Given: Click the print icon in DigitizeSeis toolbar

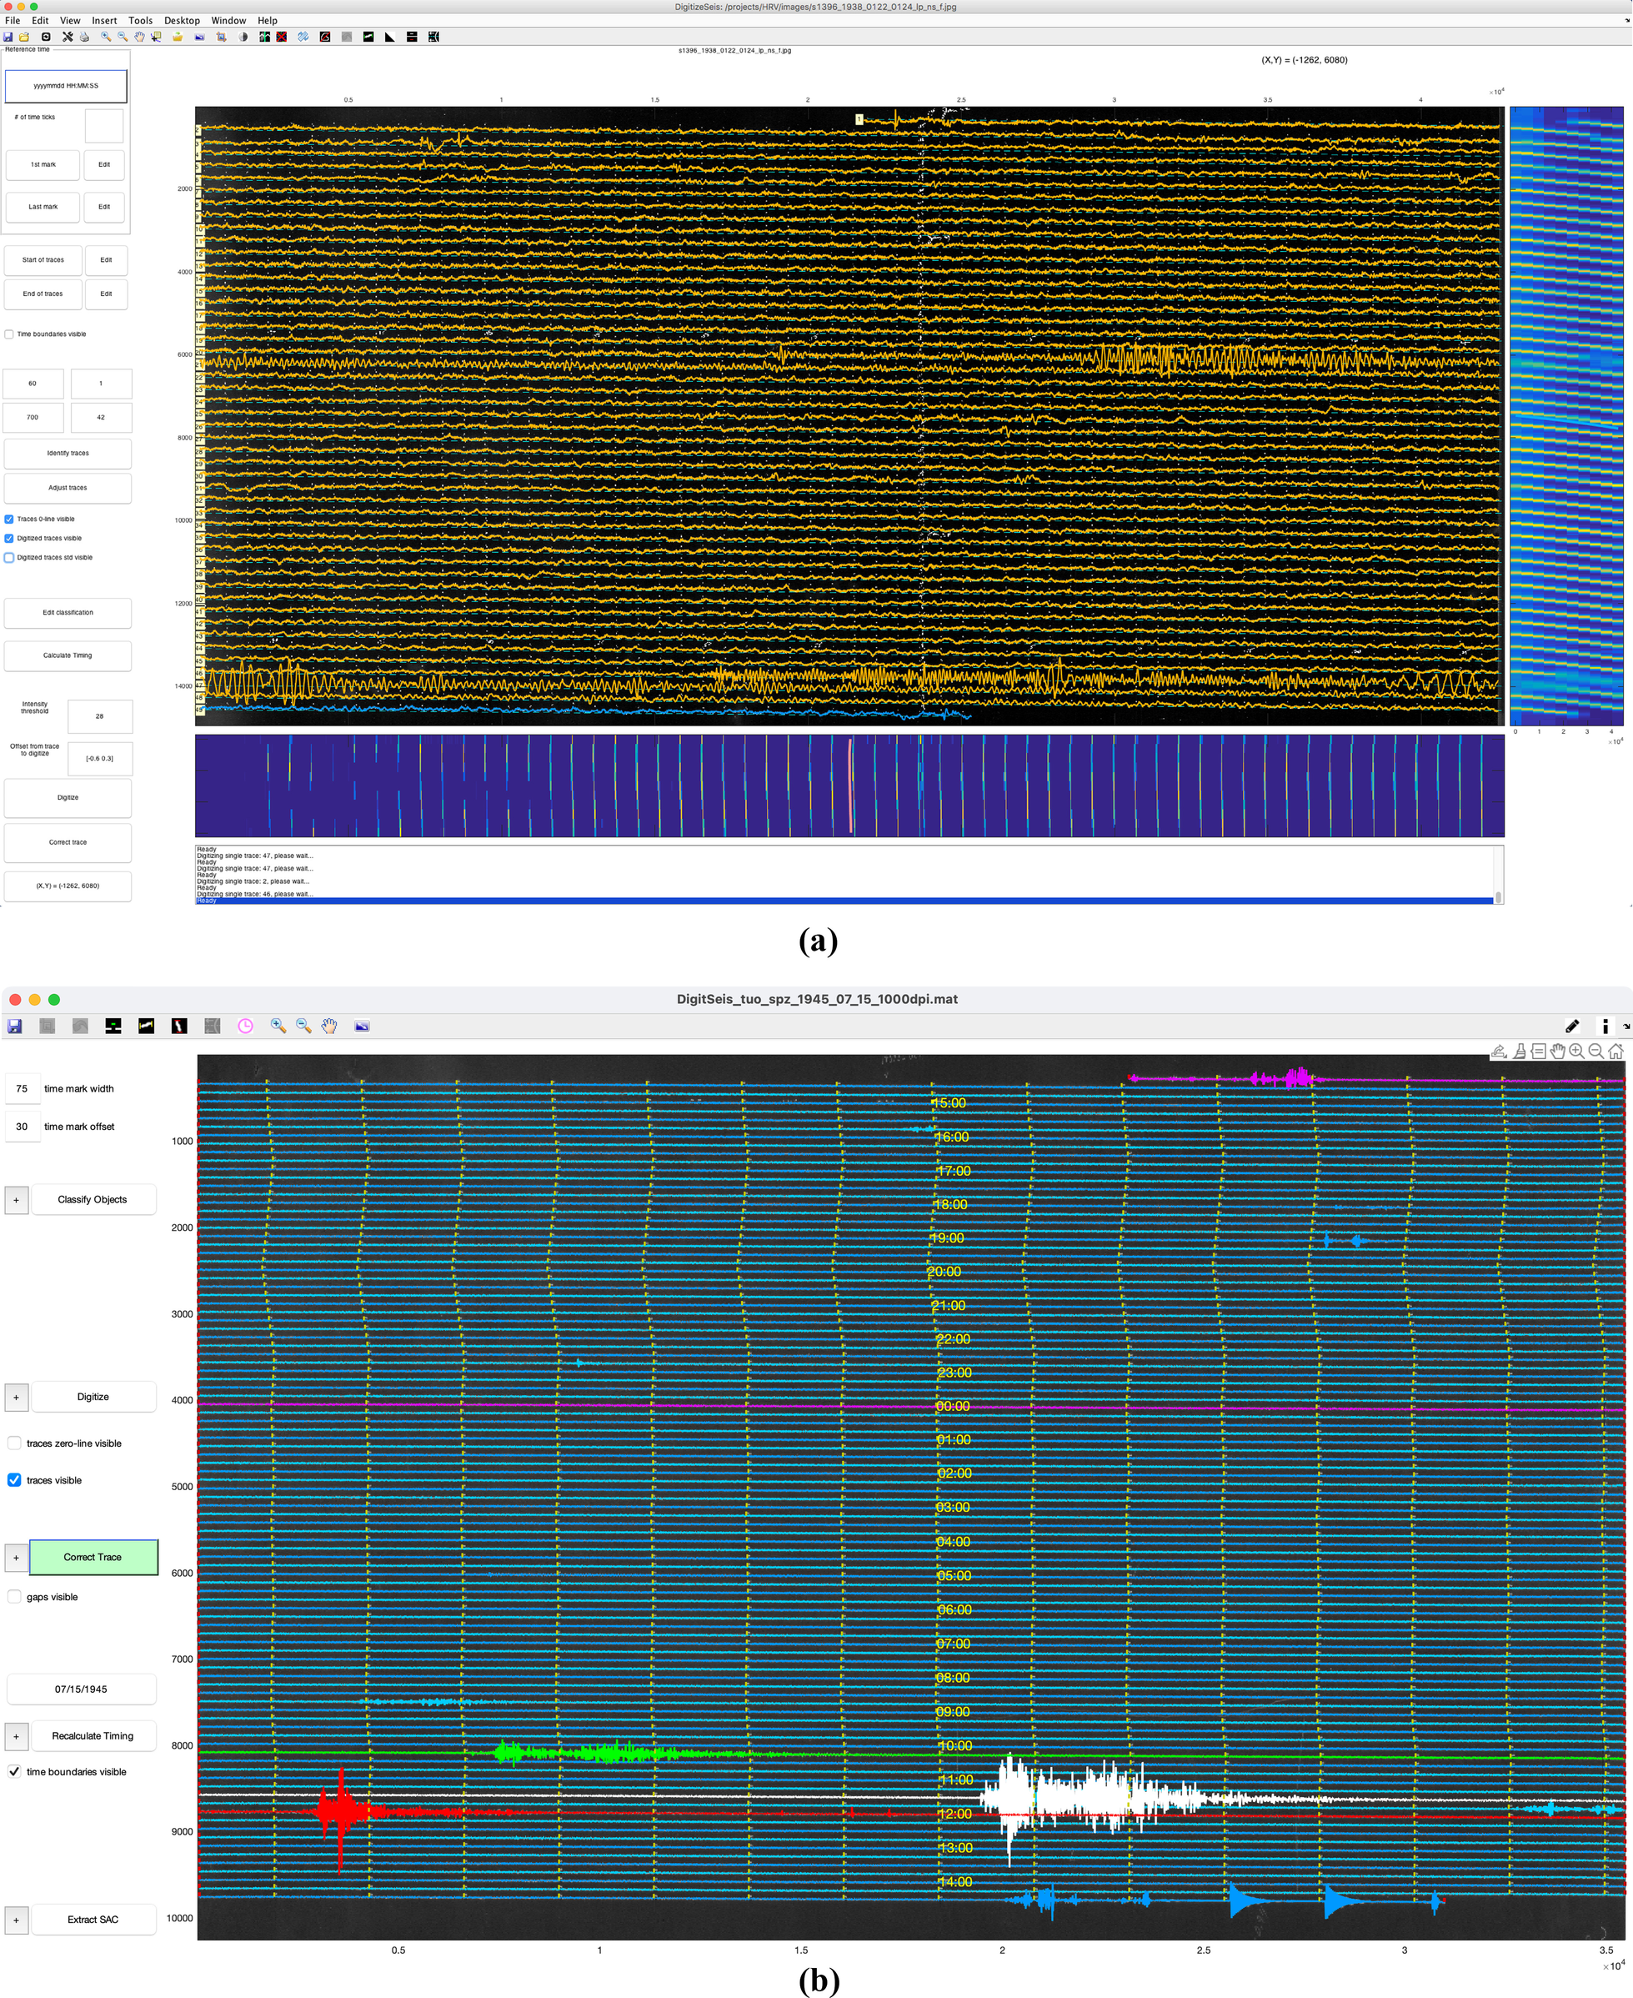Looking at the screenshot, I should tap(85, 38).
